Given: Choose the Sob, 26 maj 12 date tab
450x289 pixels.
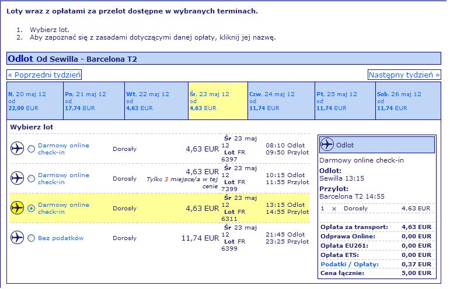Looking at the screenshot, I should (409, 101).
